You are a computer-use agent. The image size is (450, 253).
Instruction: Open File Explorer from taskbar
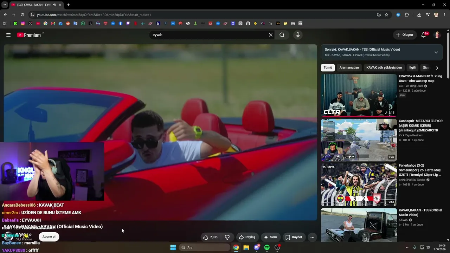246,247
